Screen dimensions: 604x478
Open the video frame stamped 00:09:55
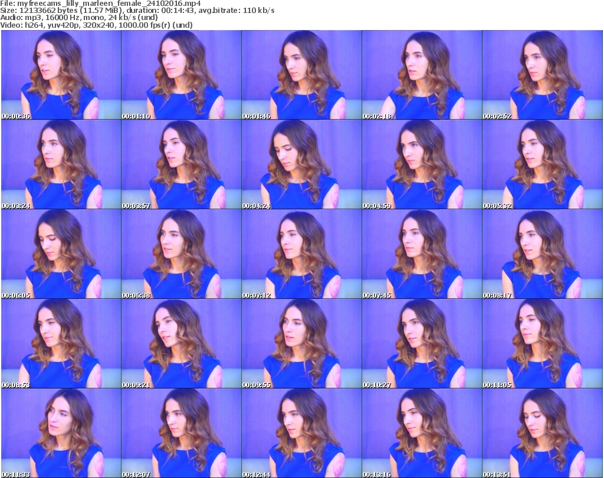(x=301, y=344)
